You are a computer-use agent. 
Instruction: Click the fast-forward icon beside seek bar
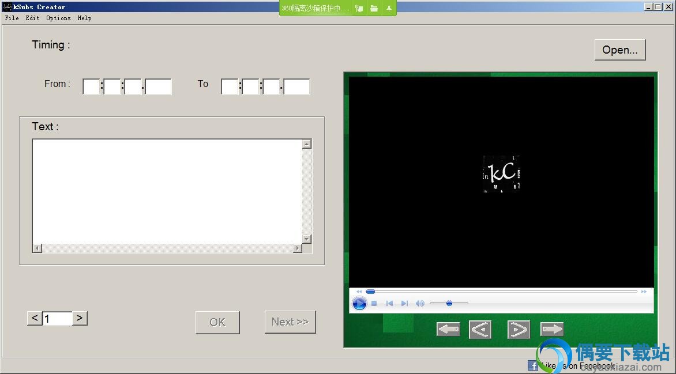click(644, 292)
